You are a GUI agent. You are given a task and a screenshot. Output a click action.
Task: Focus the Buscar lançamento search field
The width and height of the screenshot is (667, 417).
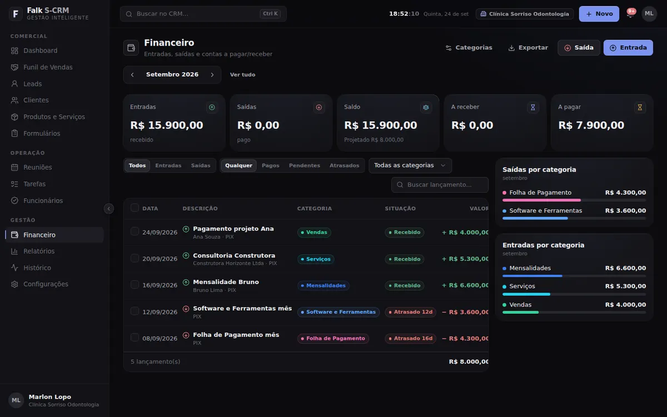(x=440, y=185)
